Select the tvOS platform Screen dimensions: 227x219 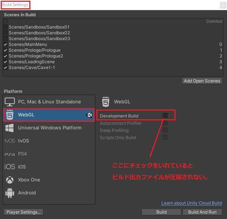pyautogui.click(x=49, y=141)
